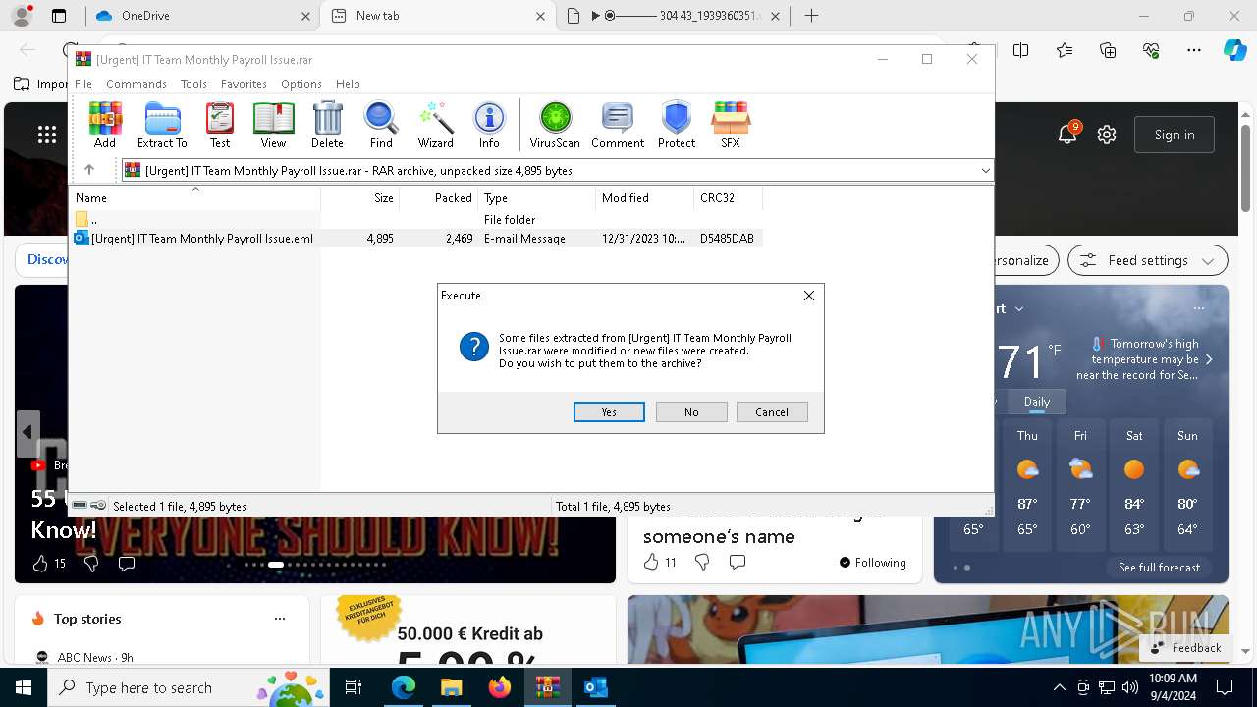Open comments on someone's name article
The height and width of the screenshot is (707, 1257).
point(738,562)
